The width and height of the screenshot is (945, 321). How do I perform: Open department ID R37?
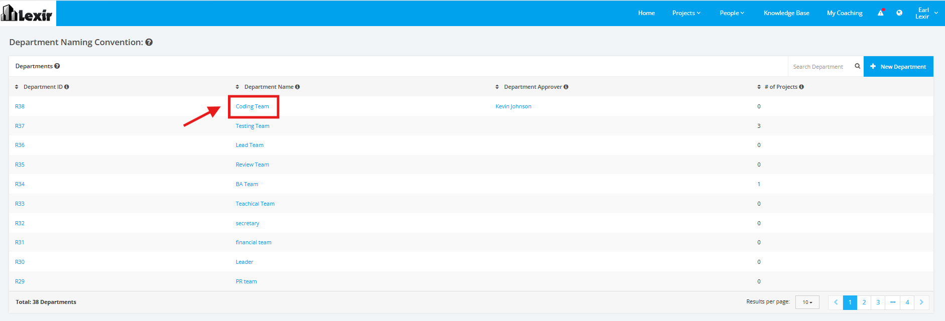point(20,126)
